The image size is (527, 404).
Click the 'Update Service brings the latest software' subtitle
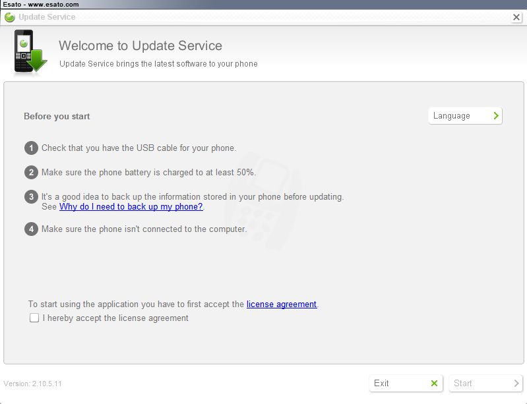[x=158, y=64]
